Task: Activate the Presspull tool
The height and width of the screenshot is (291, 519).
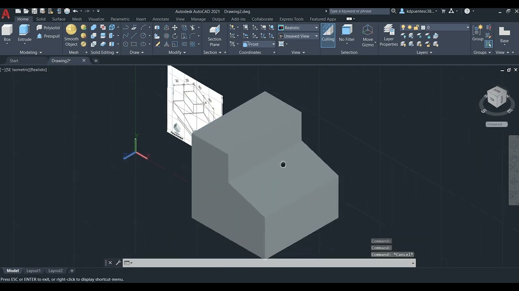Action: point(48,36)
